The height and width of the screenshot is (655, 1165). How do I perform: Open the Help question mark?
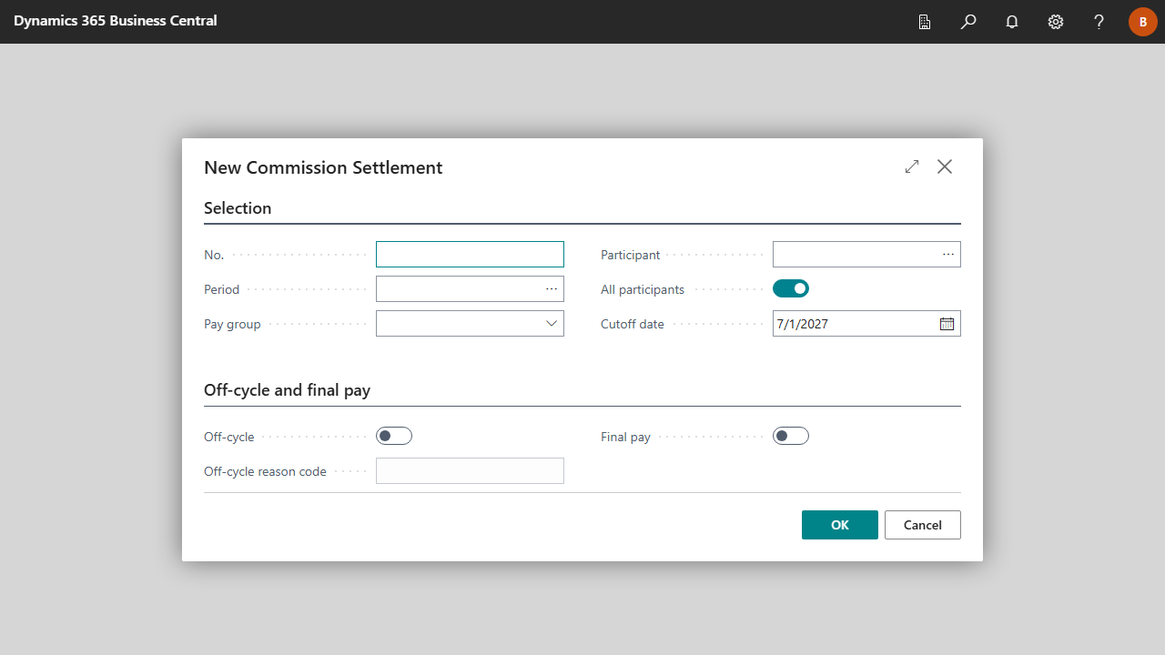[x=1099, y=22]
